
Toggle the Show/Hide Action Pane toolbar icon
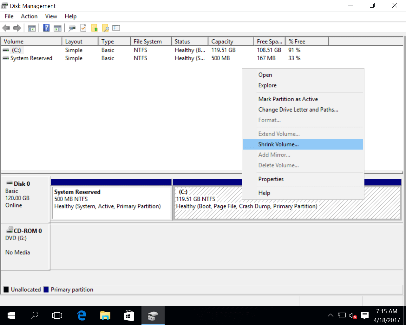click(57, 28)
